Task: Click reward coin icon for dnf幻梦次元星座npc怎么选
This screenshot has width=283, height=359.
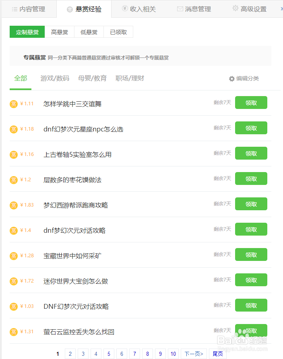Action: (x=14, y=129)
